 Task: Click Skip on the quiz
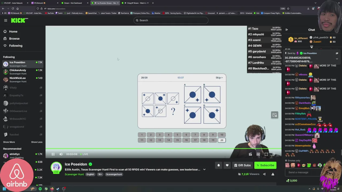coord(219,78)
